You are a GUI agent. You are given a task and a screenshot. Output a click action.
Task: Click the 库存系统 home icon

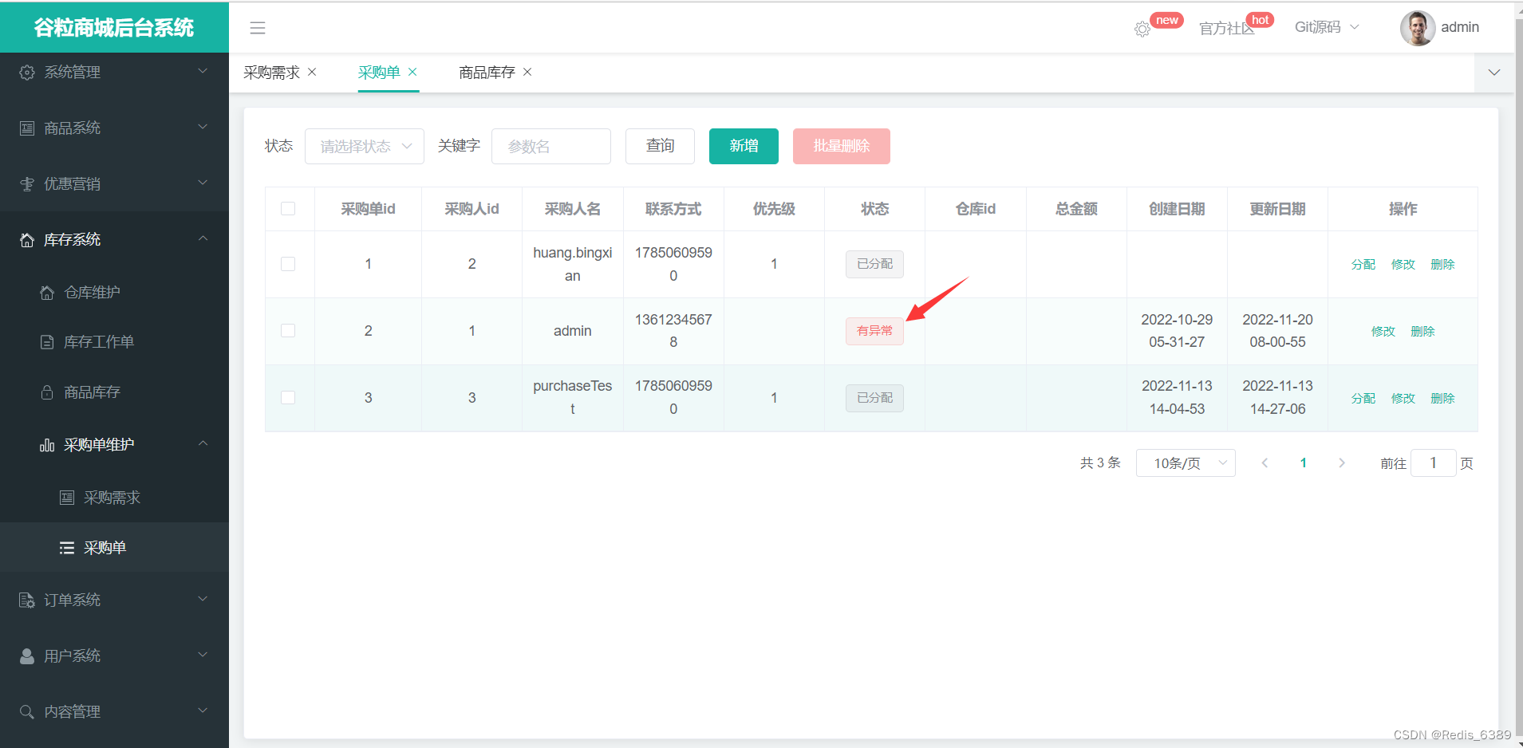27,240
